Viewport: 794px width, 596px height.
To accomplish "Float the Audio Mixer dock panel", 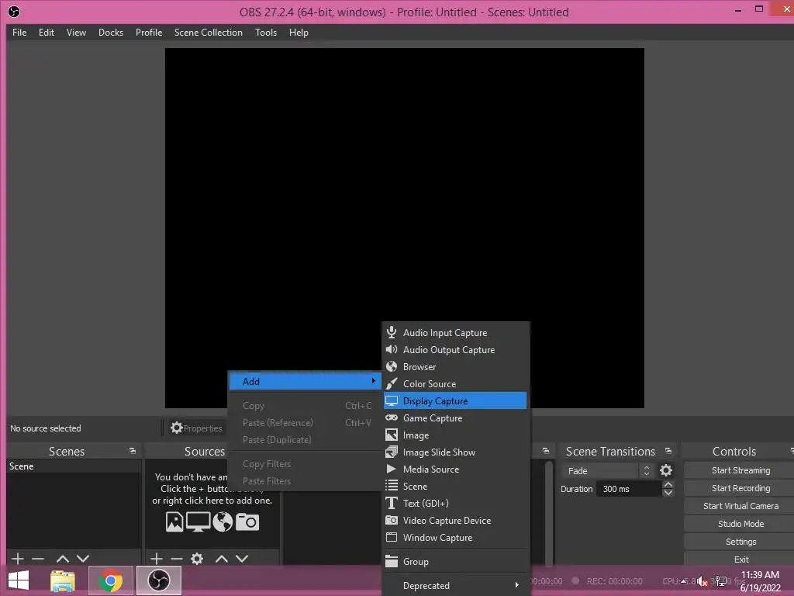I will click(x=546, y=451).
